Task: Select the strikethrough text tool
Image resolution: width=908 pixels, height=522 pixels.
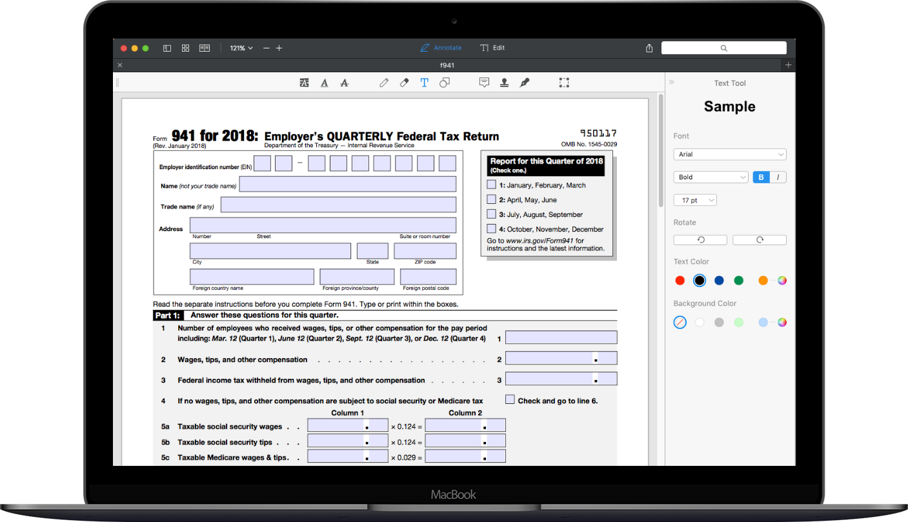Action: point(344,83)
